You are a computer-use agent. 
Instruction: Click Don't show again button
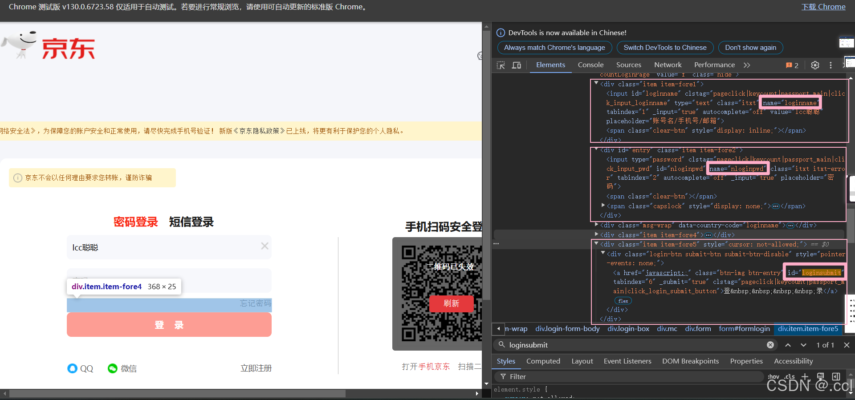pos(750,48)
